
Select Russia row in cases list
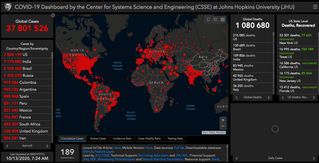[x=27, y=76]
